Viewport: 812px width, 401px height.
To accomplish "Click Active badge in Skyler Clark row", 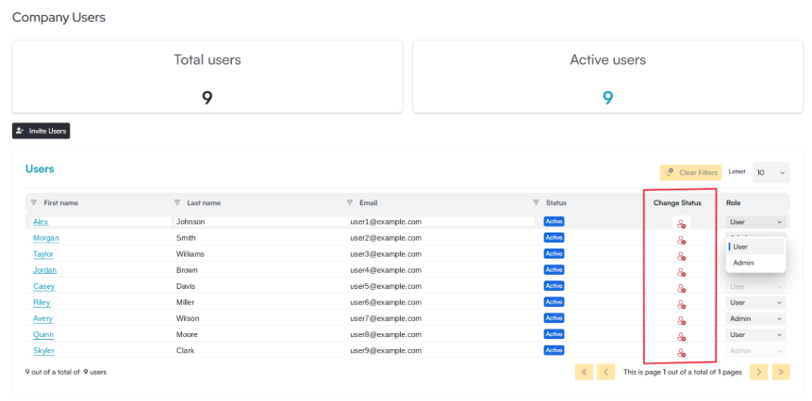I will click(555, 350).
